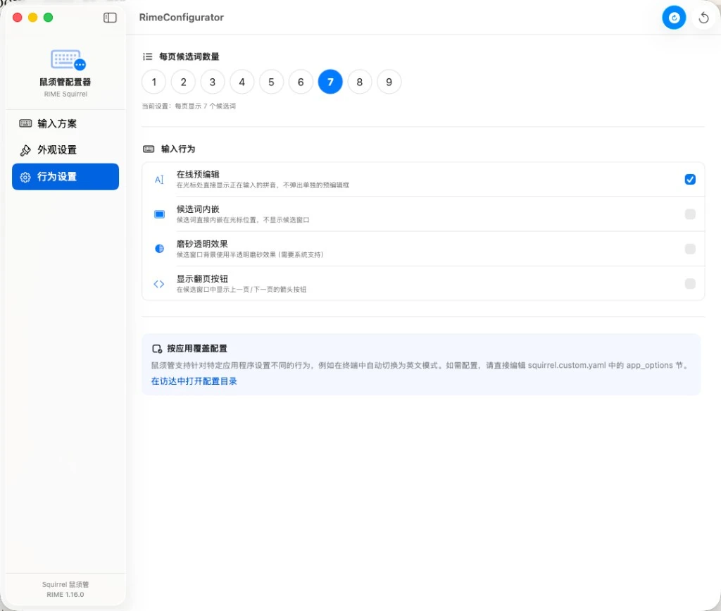The height and width of the screenshot is (611, 721).
Task: Click the squirrel.custom.yaml description paragraph
Action: [421, 365]
